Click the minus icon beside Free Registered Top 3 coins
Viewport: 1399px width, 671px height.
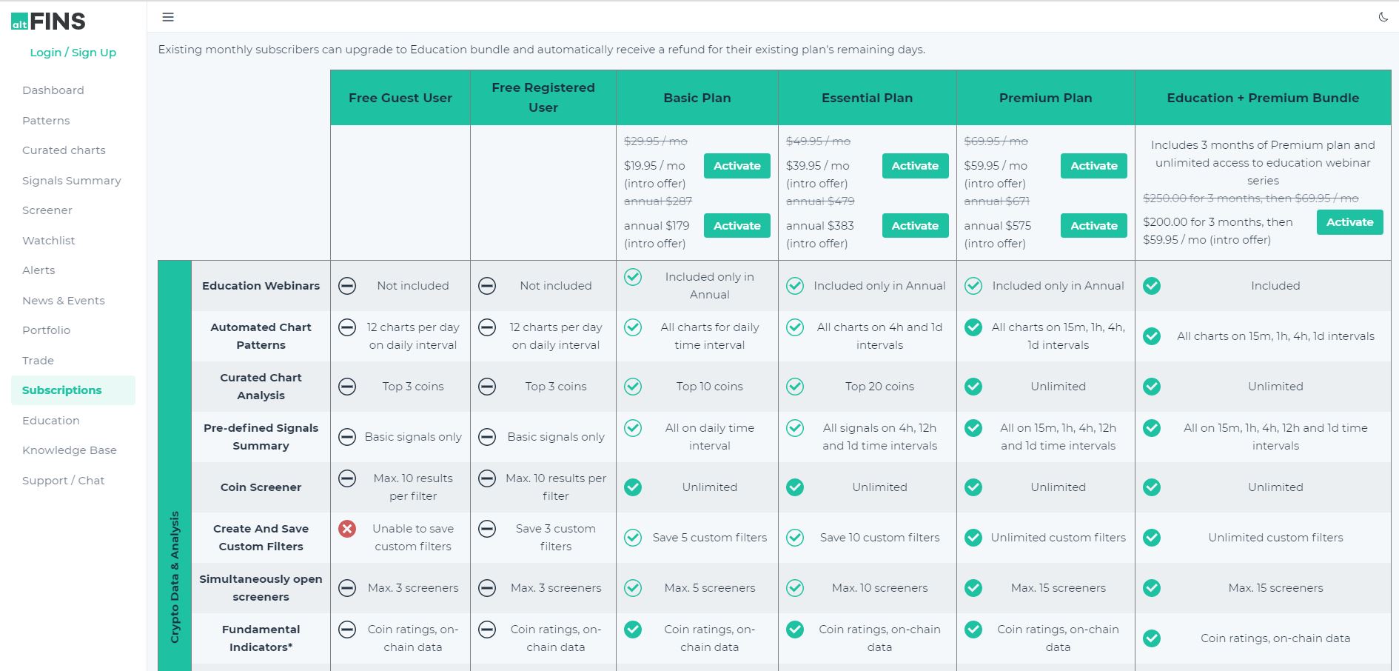coord(487,387)
